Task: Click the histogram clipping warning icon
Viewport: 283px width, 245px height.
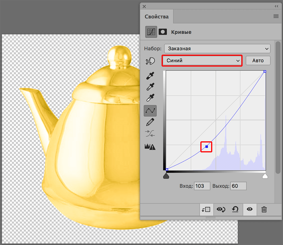Action: pos(150,147)
